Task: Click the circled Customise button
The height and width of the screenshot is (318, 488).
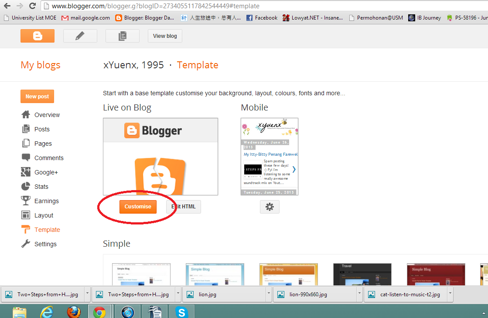Action: 138,207
